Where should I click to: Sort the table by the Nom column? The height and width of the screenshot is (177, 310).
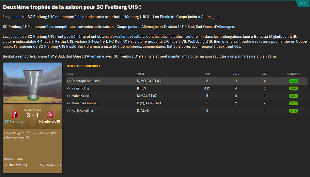(70, 74)
